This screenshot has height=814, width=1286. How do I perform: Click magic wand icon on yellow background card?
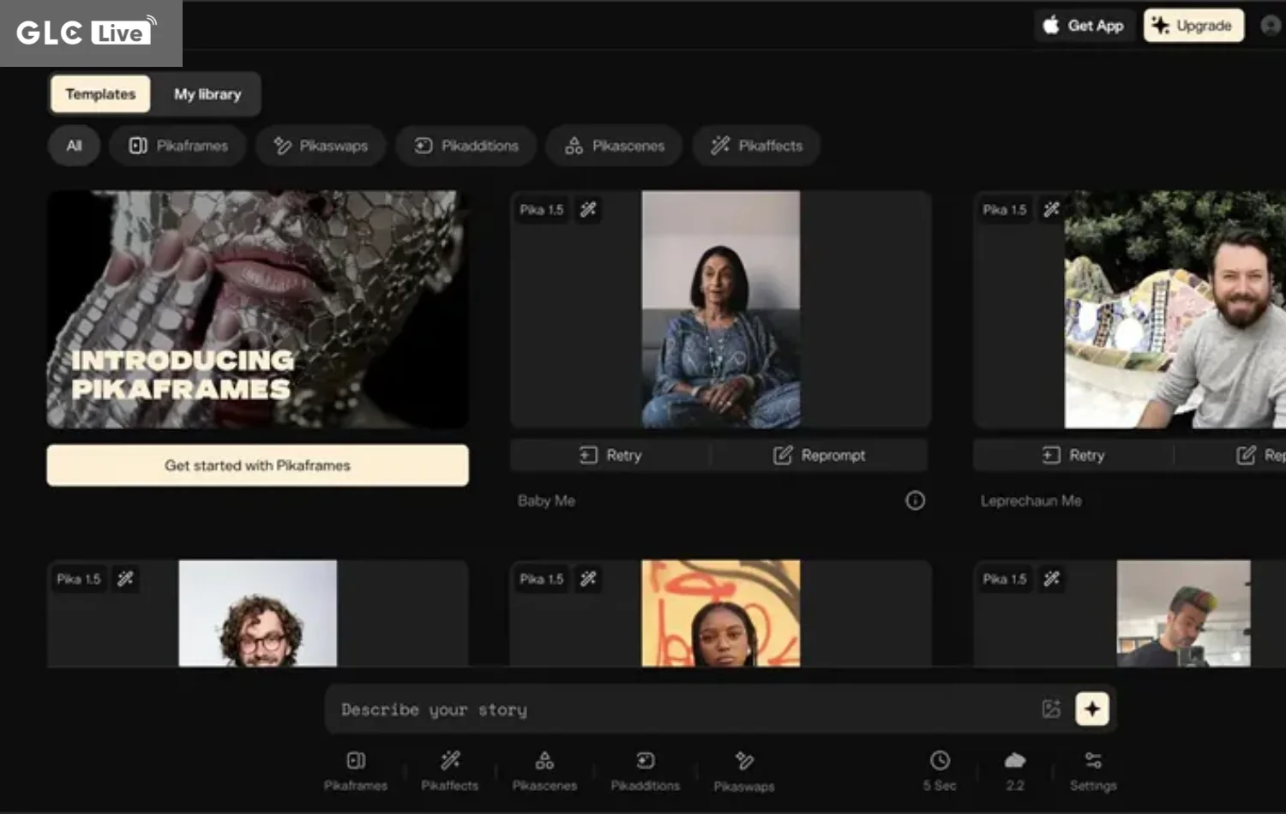588,579
